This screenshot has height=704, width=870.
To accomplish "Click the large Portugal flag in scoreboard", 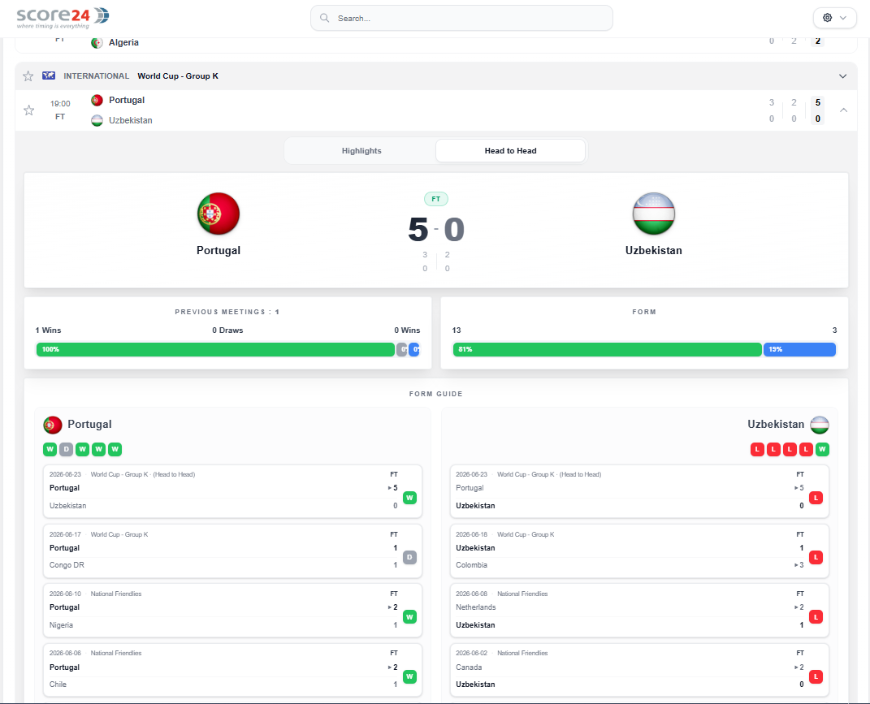I will click(x=219, y=214).
